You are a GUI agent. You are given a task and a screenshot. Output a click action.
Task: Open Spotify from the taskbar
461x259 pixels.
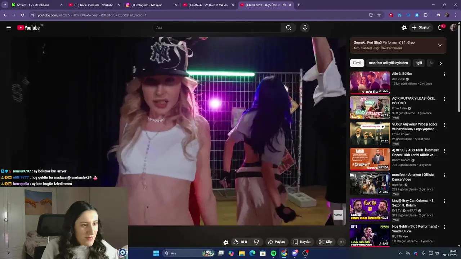pyautogui.click(x=273, y=253)
